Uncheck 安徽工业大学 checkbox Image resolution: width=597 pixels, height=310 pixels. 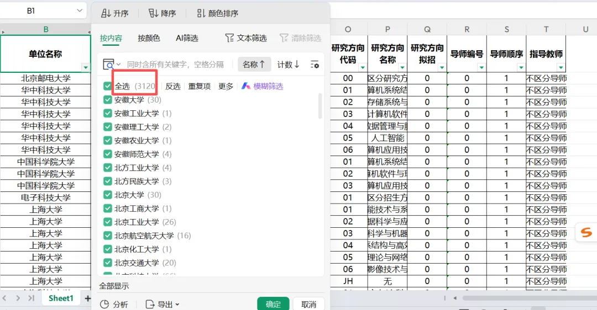(x=107, y=113)
